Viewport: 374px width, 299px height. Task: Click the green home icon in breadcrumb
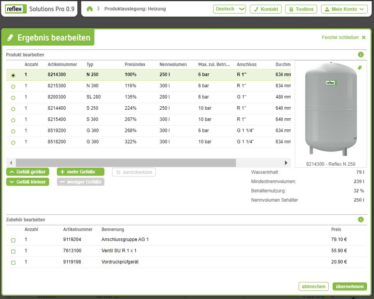tap(89, 9)
